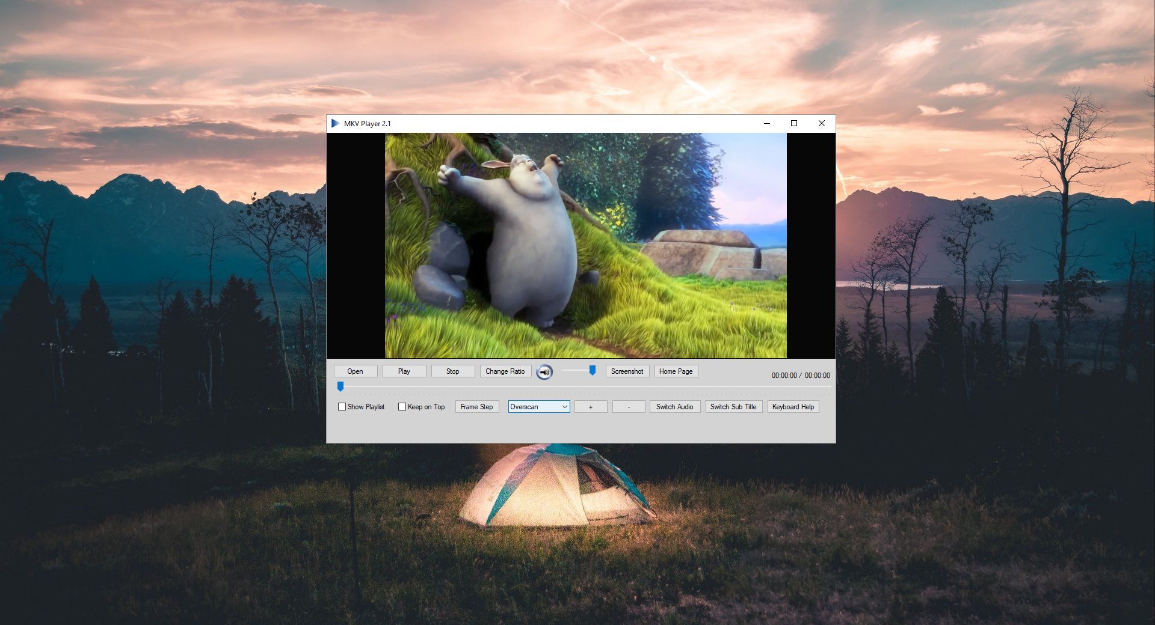Visit the Home Page button
The height and width of the screenshot is (625, 1155).
click(x=676, y=371)
